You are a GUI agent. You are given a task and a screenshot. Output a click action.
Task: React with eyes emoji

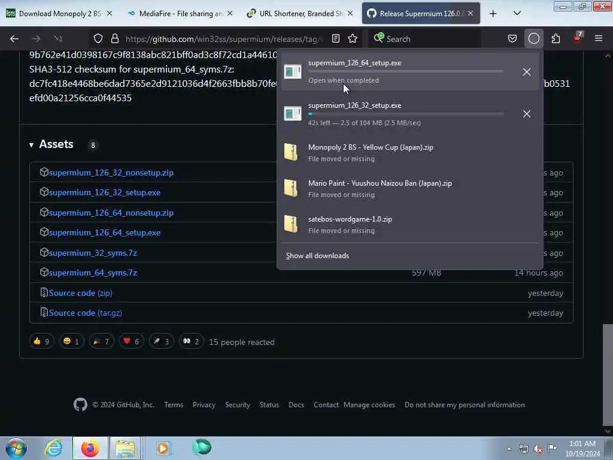191,341
